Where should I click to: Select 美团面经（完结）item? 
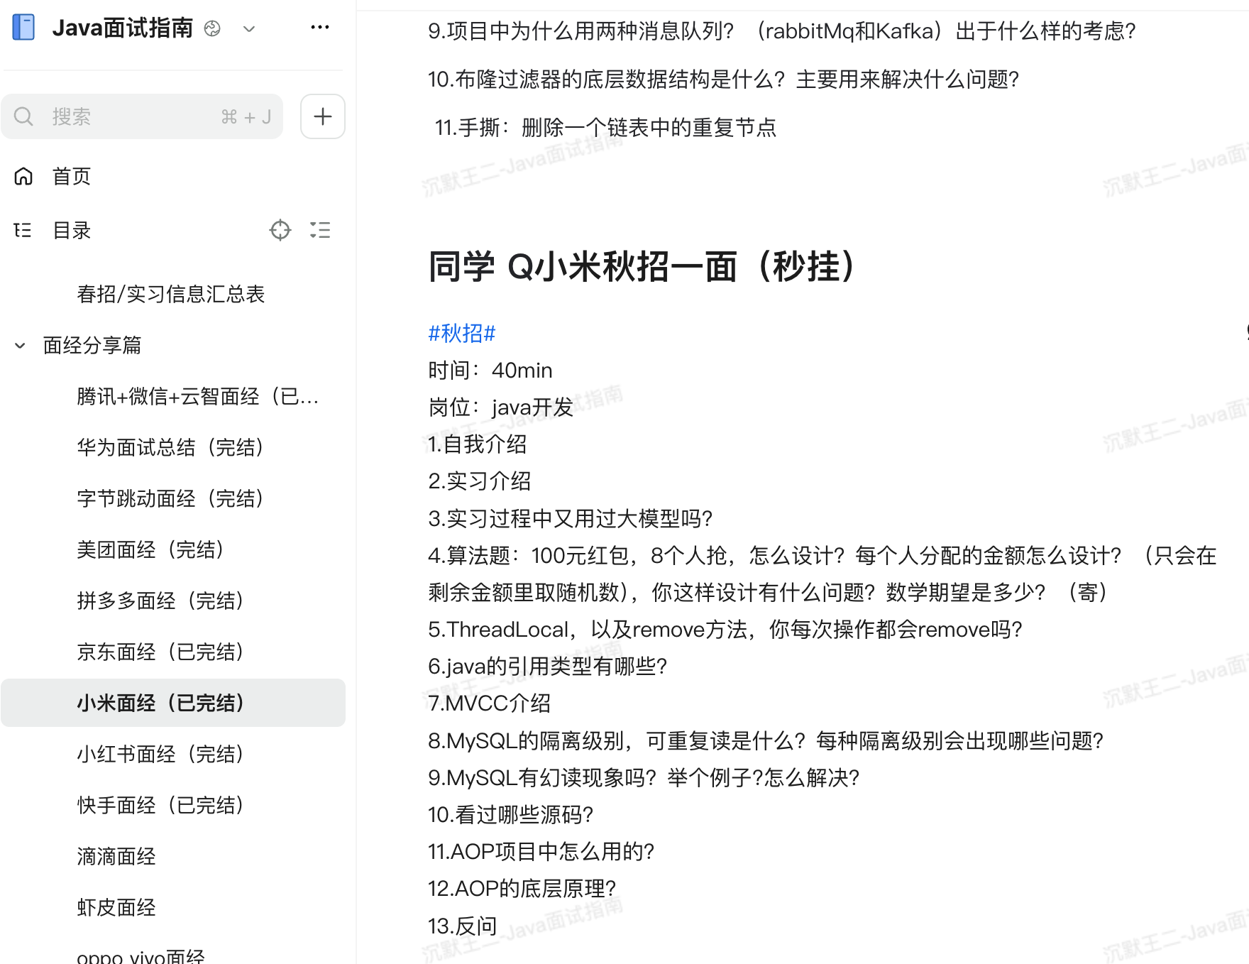150,549
